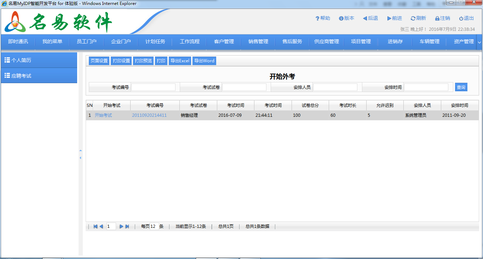Viewport: 483px width, 259px height.
Task: Select 应聘考试 in the left sidebar
Action: click(39, 76)
